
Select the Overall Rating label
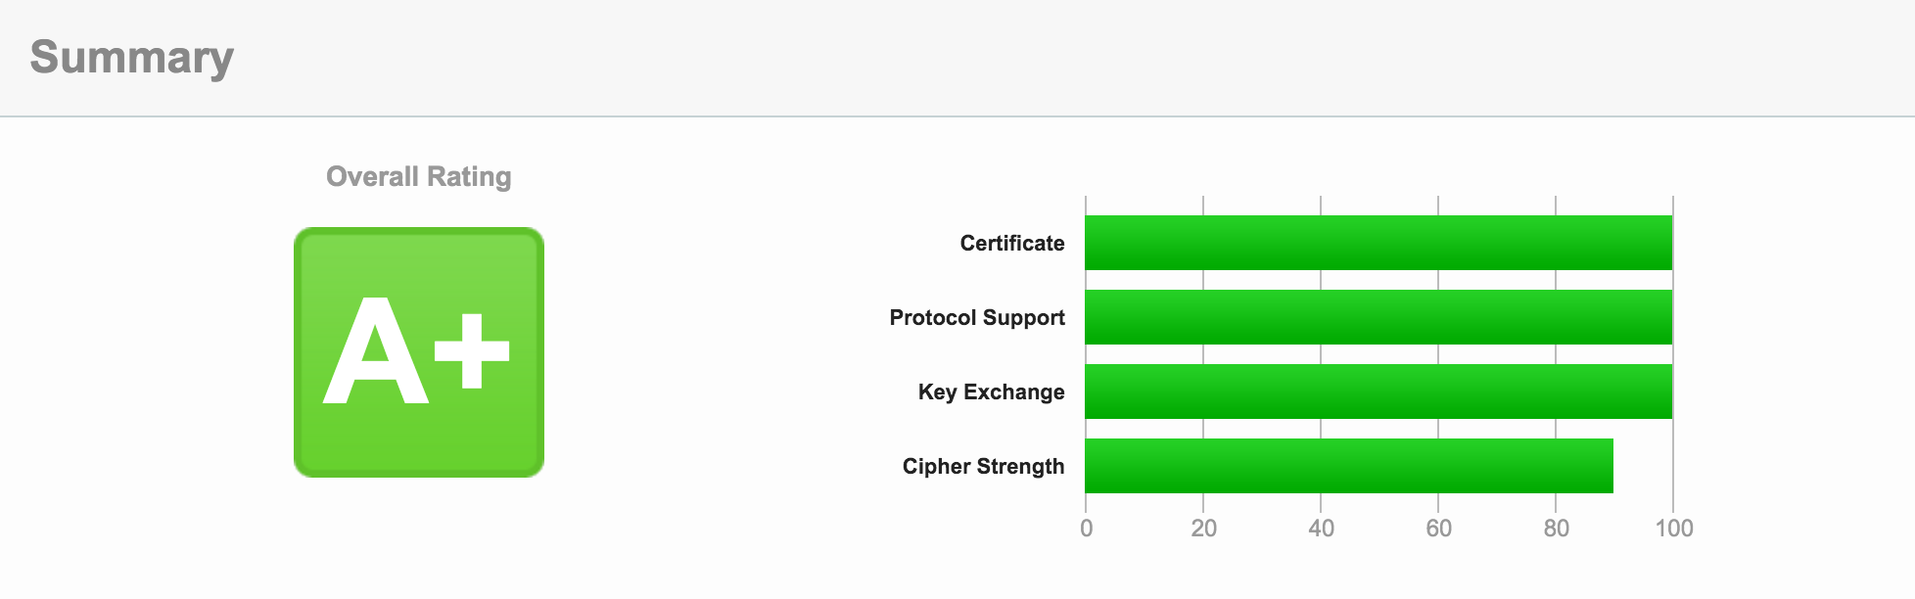(418, 177)
